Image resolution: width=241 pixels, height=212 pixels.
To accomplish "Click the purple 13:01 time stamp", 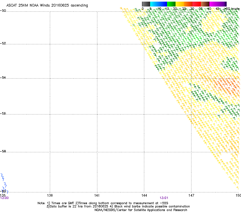I will point(164,198).
